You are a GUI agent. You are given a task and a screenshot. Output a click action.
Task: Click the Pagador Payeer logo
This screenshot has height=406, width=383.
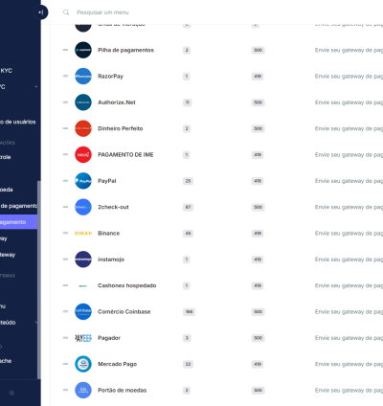click(x=83, y=338)
